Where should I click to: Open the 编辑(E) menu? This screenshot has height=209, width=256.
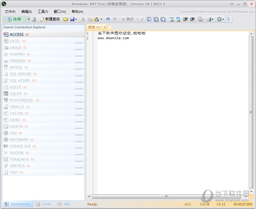[x=27, y=12]
